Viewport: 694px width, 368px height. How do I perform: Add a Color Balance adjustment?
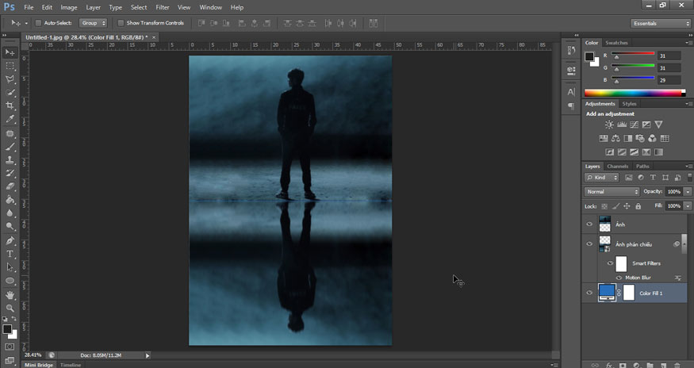[x=615, y=139]
